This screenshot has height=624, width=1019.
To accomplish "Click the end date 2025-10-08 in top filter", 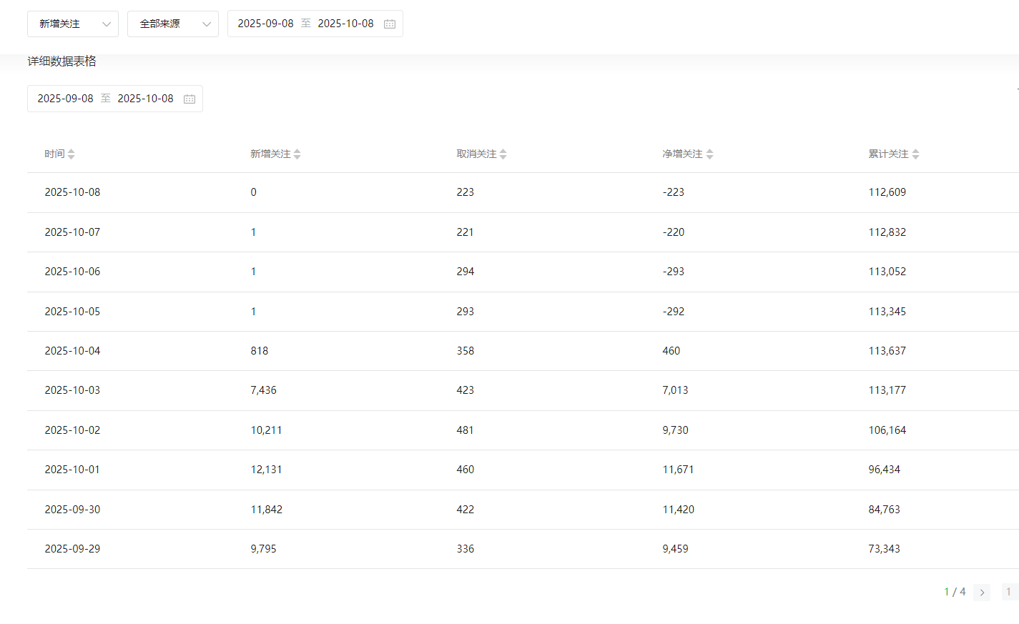I will [x=345, y=24].
